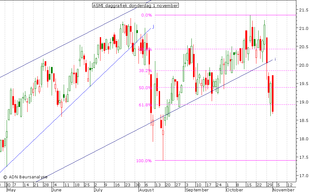
Task: Click the date tick '29' in October
Action: coord(270,185)
